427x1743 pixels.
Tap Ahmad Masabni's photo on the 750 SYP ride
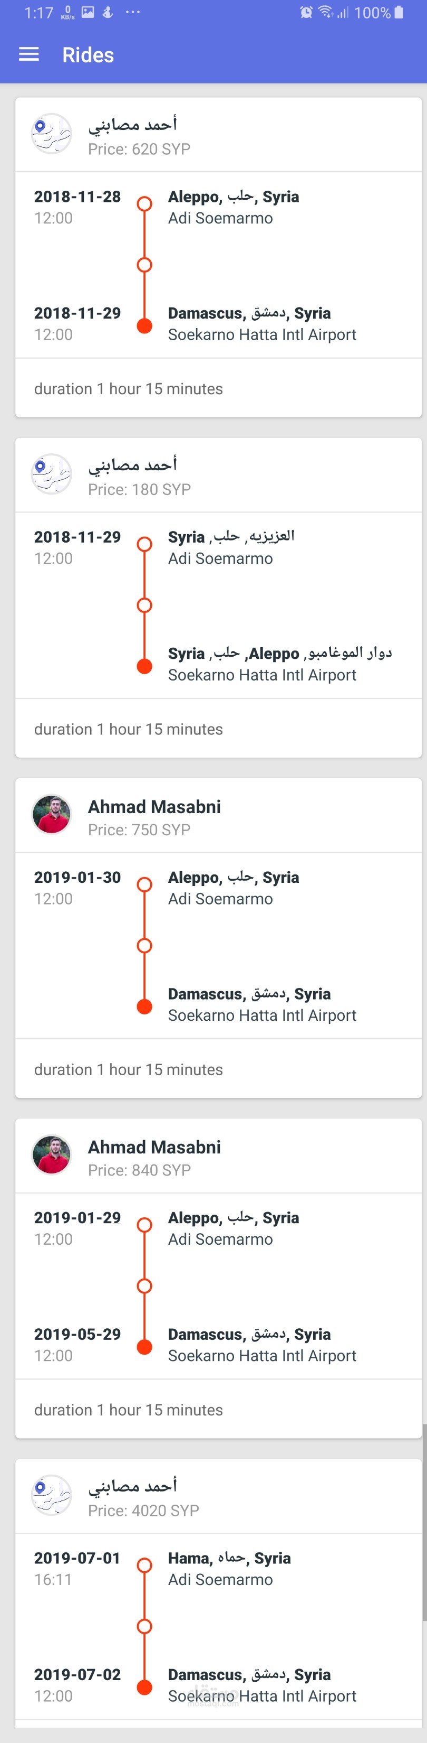pyautogui.click(x=51, y=814)
